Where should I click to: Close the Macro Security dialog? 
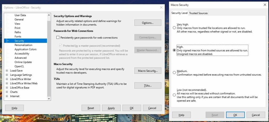(x=265, y=5)
